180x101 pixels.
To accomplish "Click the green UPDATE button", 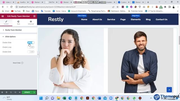I will (27, 92).
